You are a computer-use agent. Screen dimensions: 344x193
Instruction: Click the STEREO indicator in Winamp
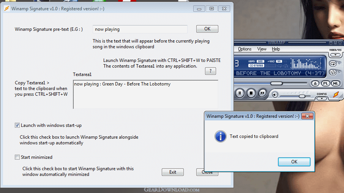click(x=256, y=66)
